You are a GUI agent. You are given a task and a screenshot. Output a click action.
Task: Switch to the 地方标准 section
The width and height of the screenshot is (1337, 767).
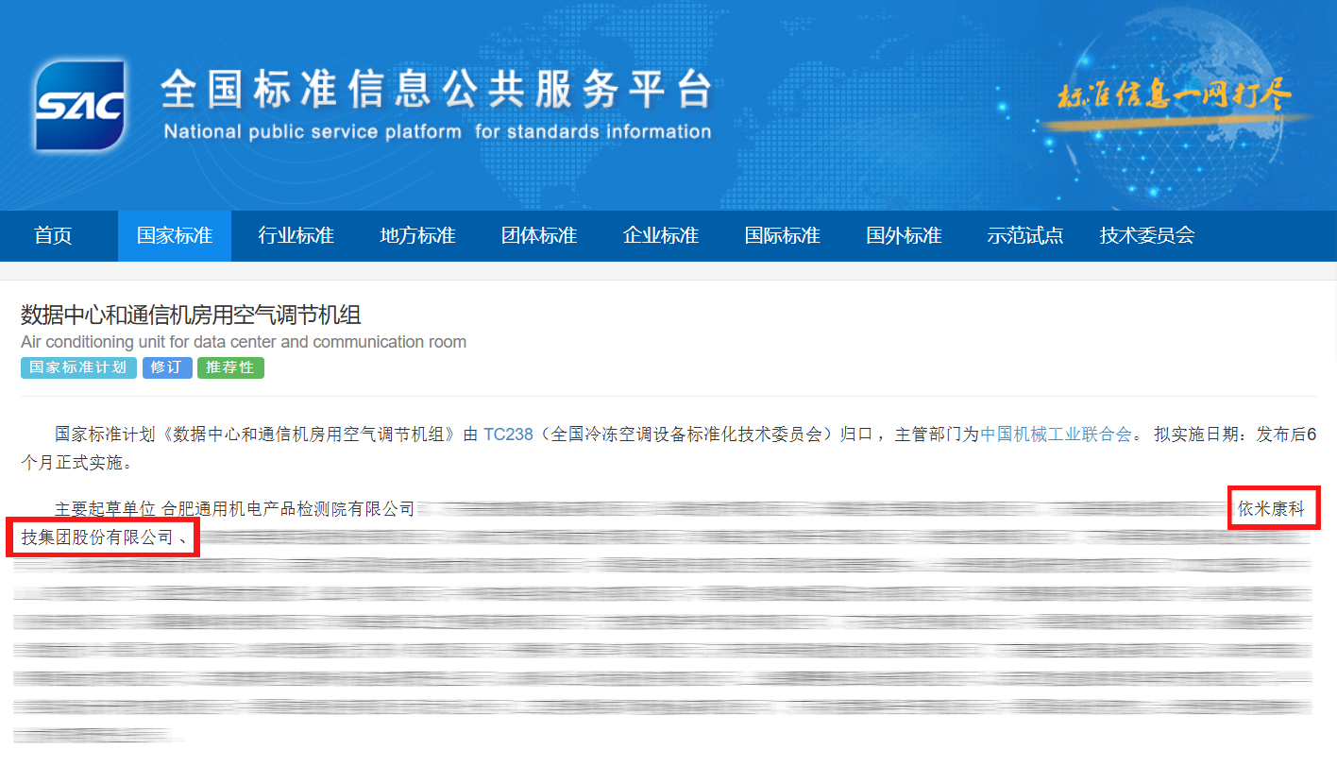coord(417,236)
